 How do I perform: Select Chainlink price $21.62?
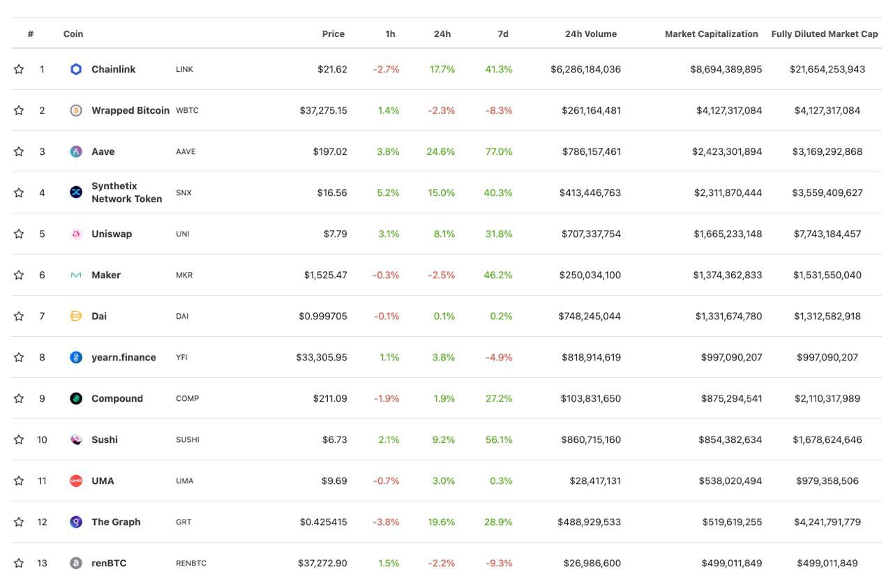pyautogui.click(x=332, y=69)
